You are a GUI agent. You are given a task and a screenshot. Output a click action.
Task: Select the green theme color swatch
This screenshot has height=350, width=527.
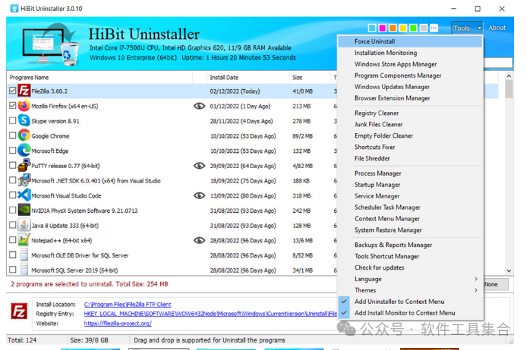click(x=414, y=28)
